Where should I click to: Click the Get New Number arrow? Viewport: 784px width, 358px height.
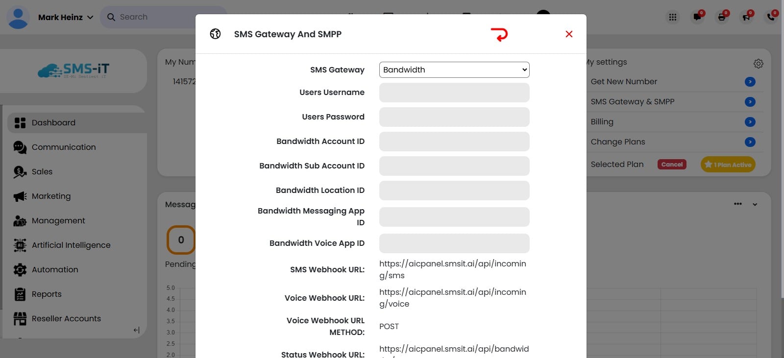750,82
